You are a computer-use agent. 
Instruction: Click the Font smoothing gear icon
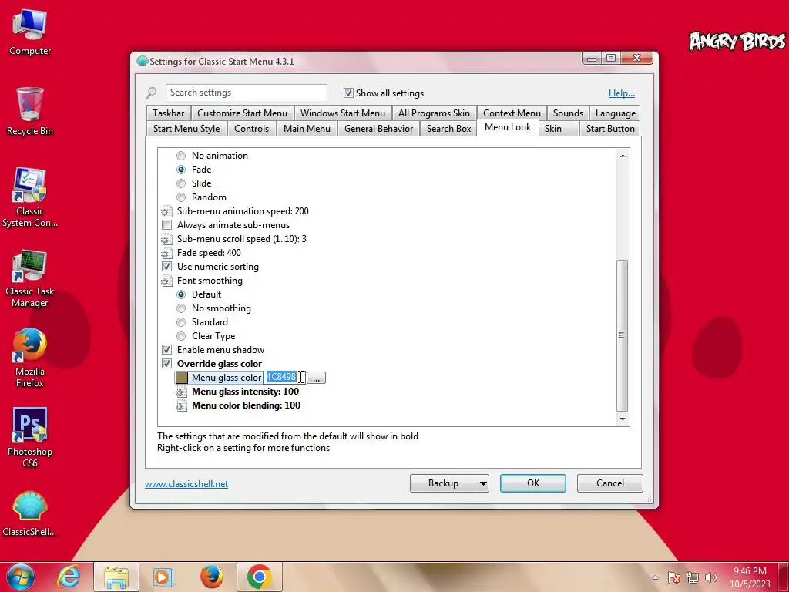pos(166,281)
